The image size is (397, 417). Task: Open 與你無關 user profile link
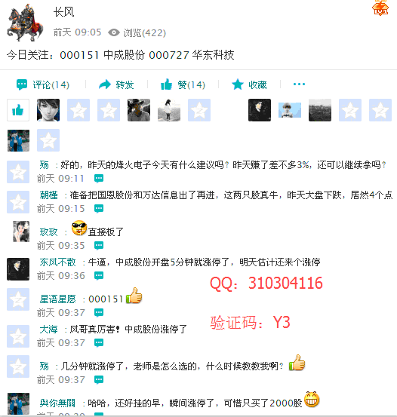pos(58,403)
